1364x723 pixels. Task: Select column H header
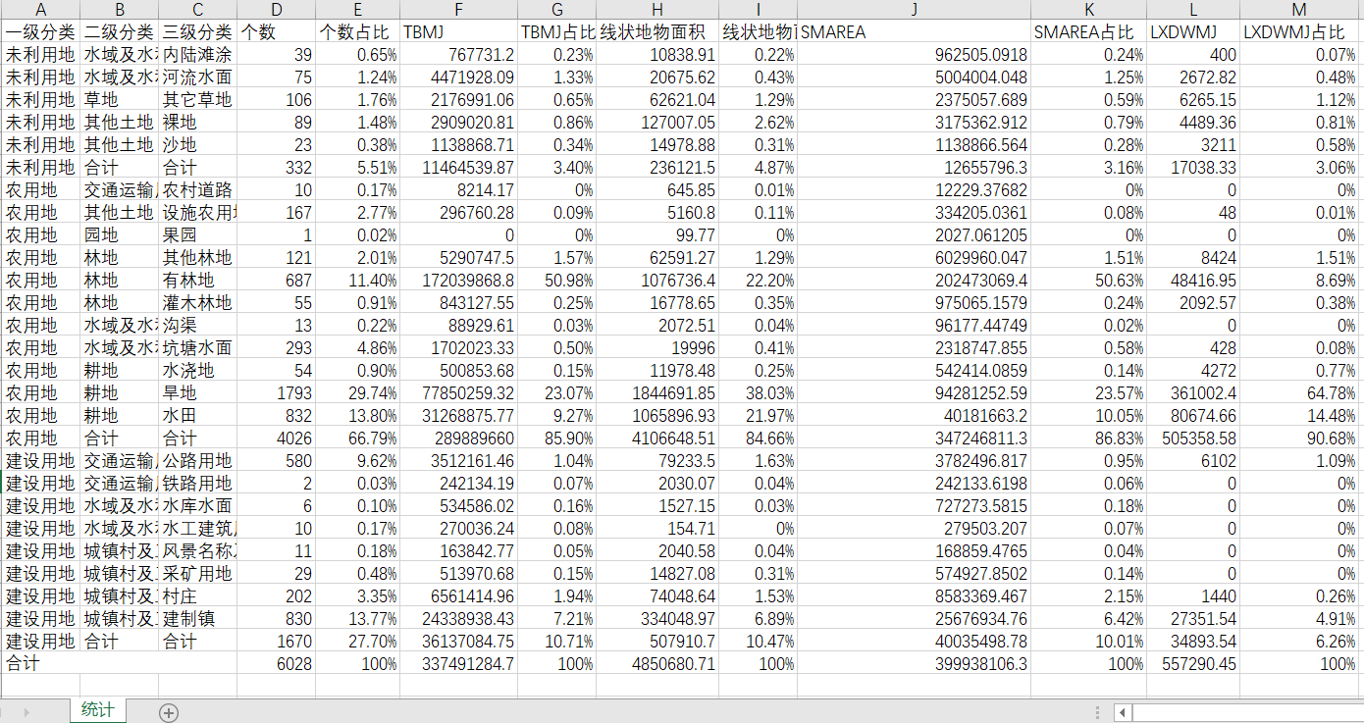pyautogui.click(x=657, y=10)
